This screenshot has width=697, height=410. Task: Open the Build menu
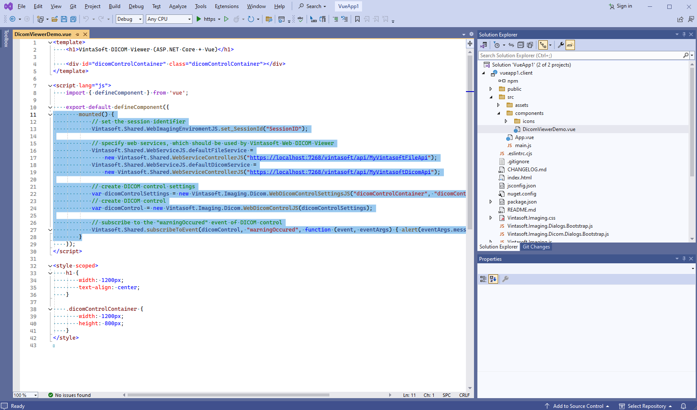pos(114,6)
